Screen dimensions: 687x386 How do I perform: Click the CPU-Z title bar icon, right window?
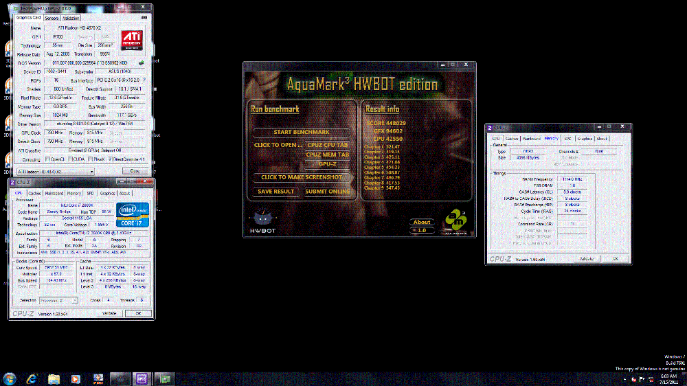490,128
